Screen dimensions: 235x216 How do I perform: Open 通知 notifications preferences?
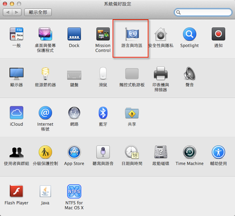click(219, 34)
